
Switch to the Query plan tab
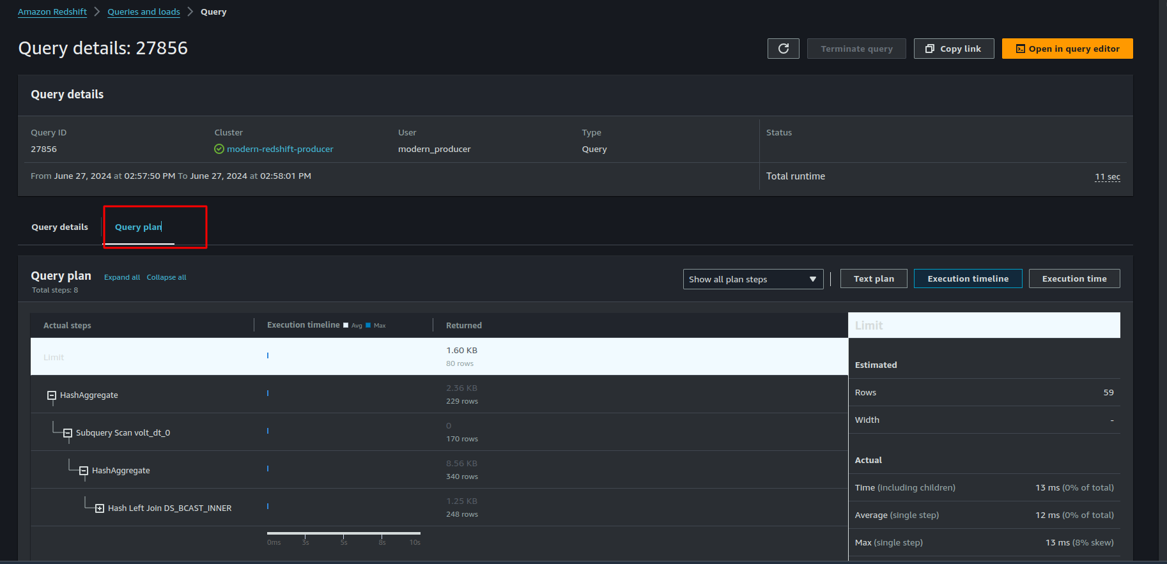point(139,227)
